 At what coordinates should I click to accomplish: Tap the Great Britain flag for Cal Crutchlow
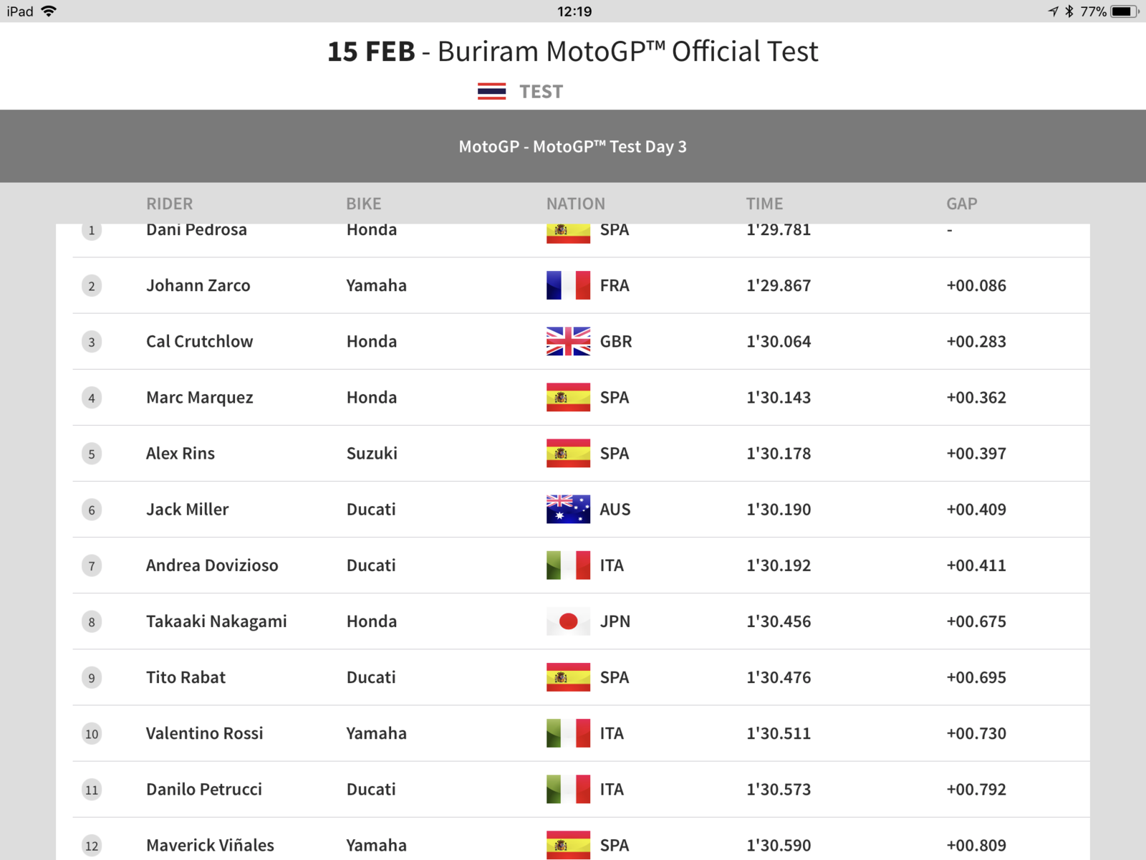[568, 341]
